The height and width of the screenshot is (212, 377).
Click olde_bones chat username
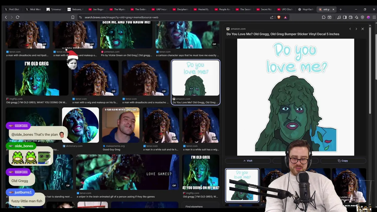(x=24, y=146)
